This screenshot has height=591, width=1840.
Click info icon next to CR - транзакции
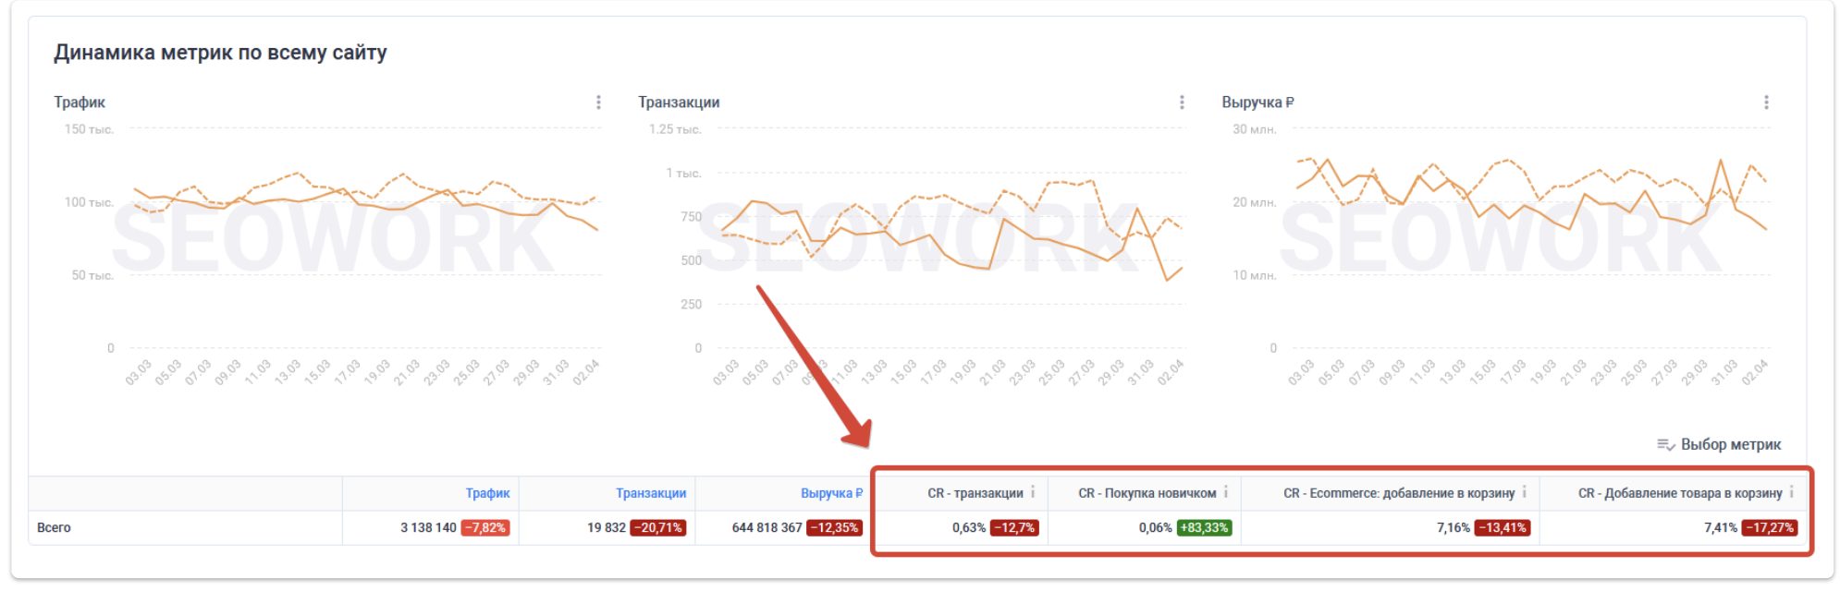(1033, 492)
